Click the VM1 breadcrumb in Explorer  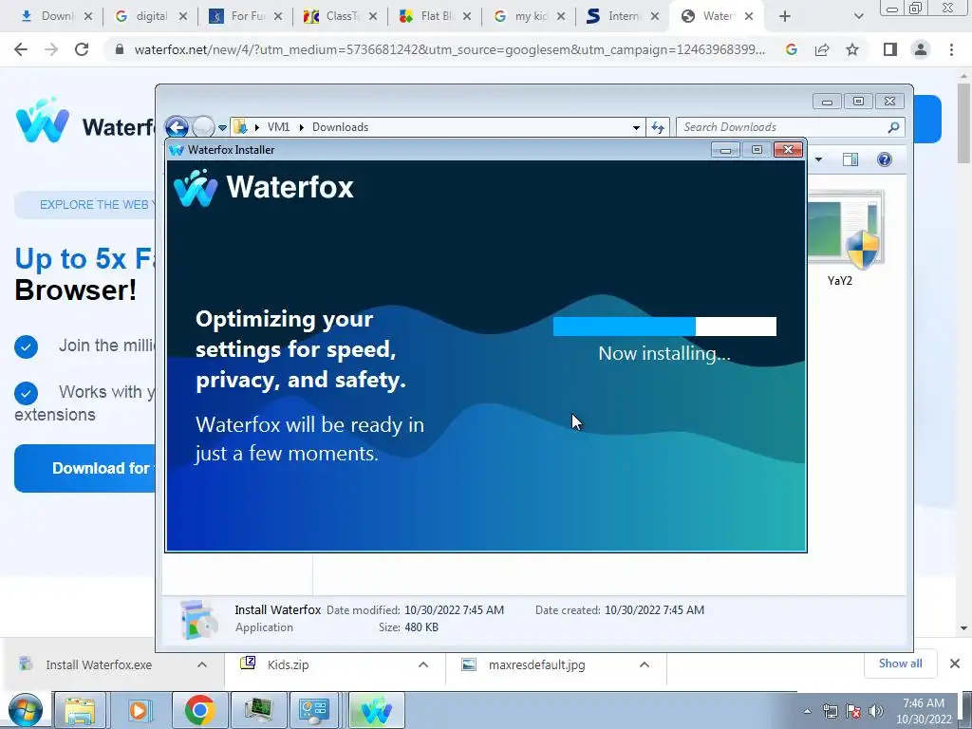tap(278, 127)
